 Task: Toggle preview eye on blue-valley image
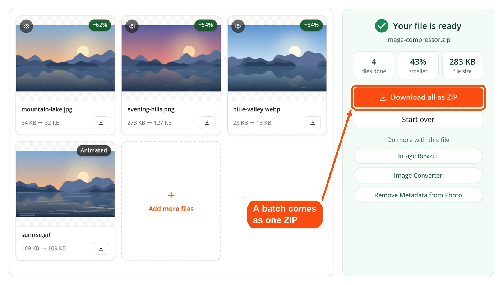tap(238, 27)
